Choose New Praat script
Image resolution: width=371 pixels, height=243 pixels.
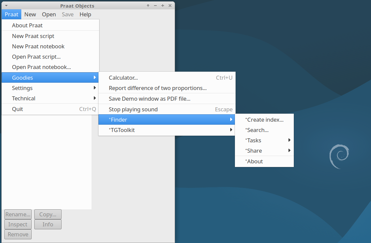click(50, 36)
